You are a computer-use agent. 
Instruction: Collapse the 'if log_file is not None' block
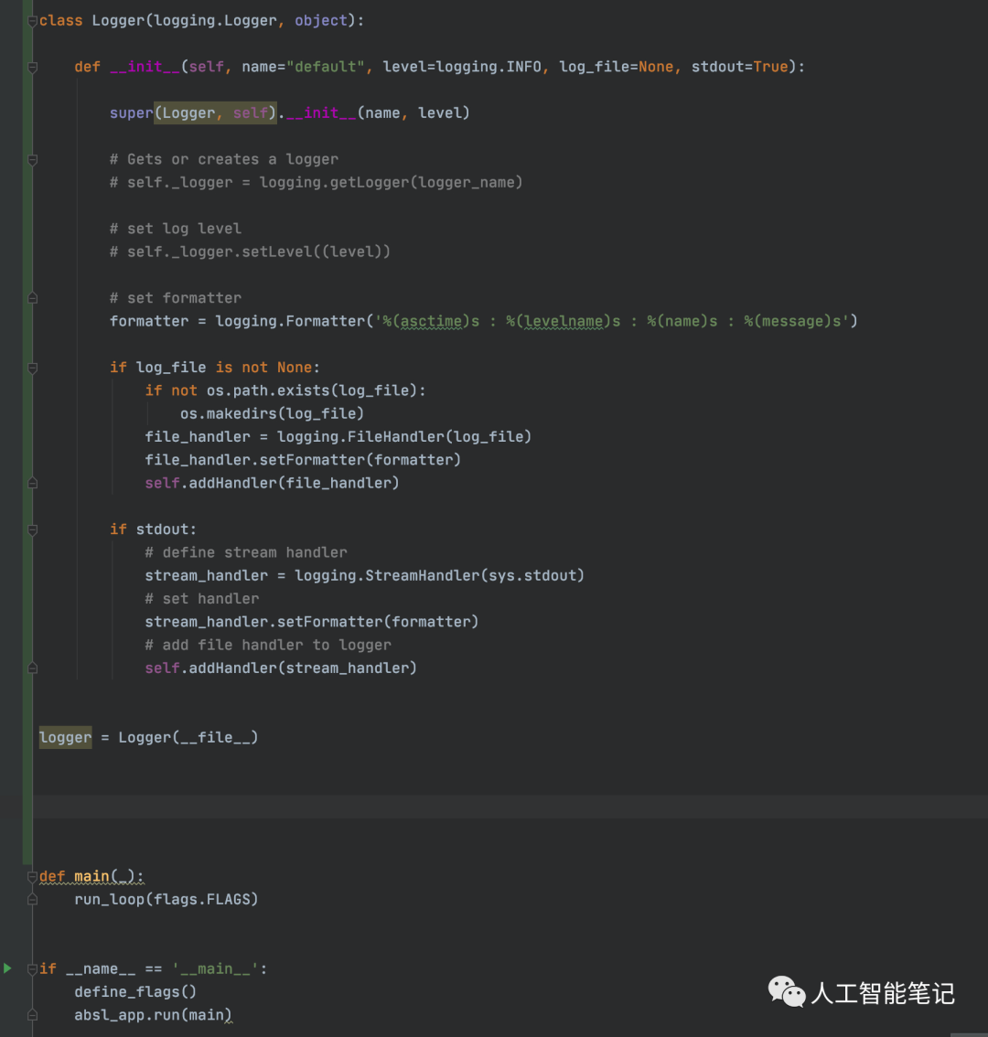pos(32,368)
